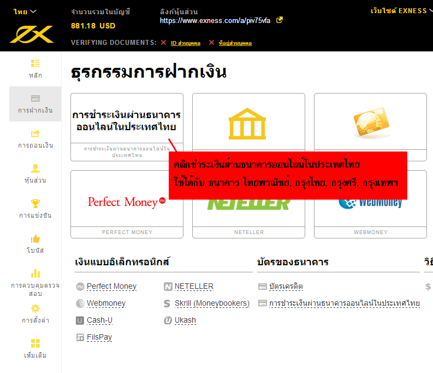
Task: Click the ธุรกรรมการฝากเงิน page heading
Action: [x=149, y=72]
